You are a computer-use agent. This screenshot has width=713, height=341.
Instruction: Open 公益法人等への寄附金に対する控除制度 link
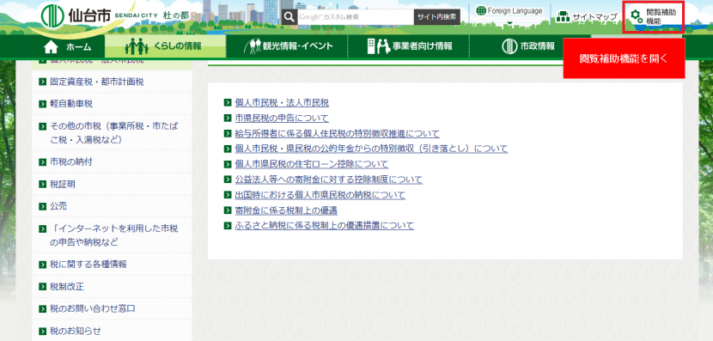tap(329, 180)
